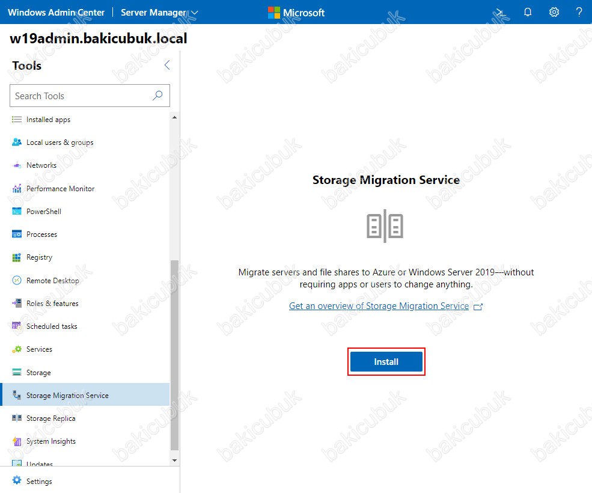
Task: Open Performance Monitor
Action: 61,188
